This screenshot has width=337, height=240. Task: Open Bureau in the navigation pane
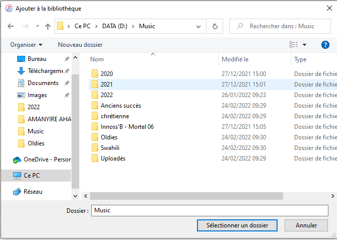[37, 59]
